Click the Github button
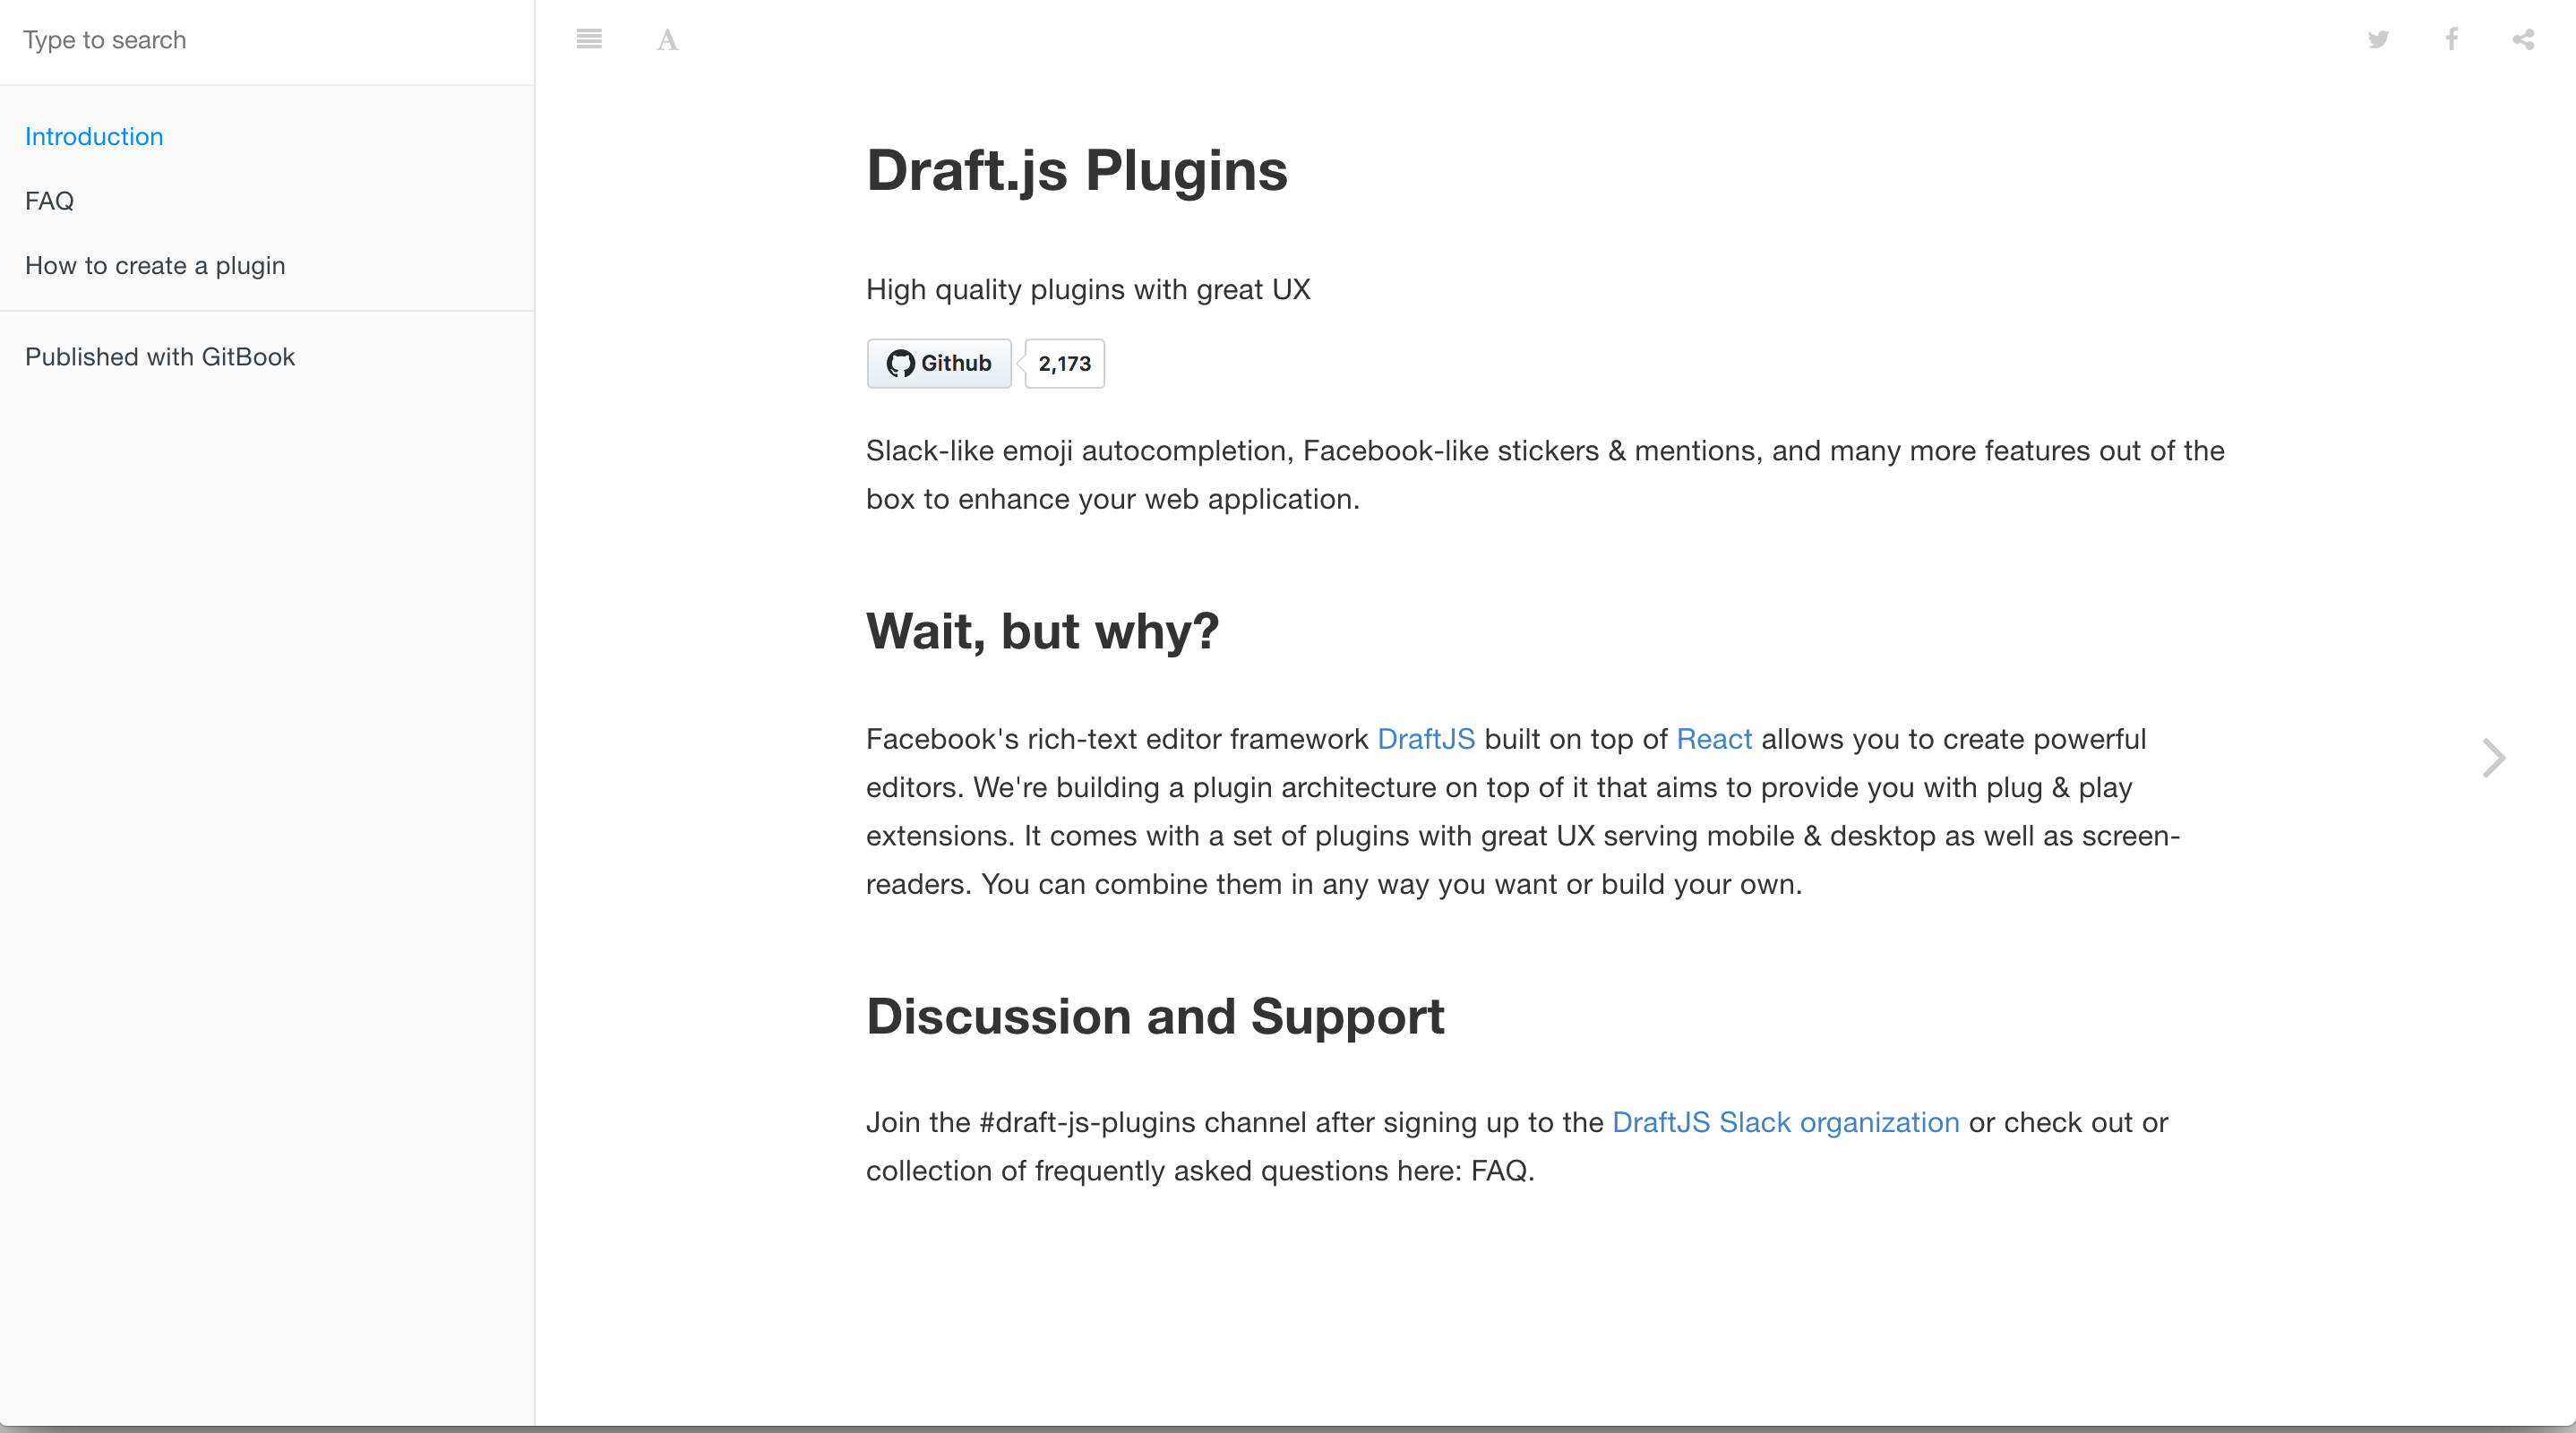This screenshot has height=1433, width=2576. click(x=938, y=363)
